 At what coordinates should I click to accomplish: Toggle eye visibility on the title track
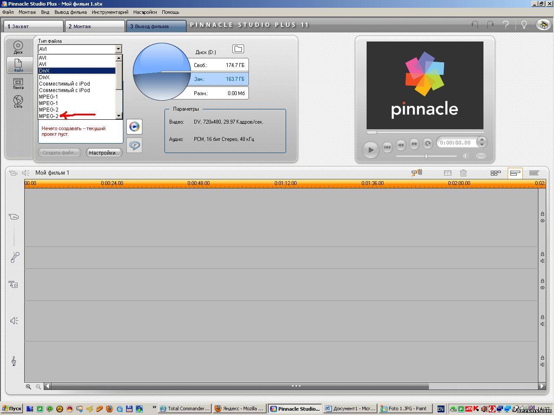tap(542, 287)
